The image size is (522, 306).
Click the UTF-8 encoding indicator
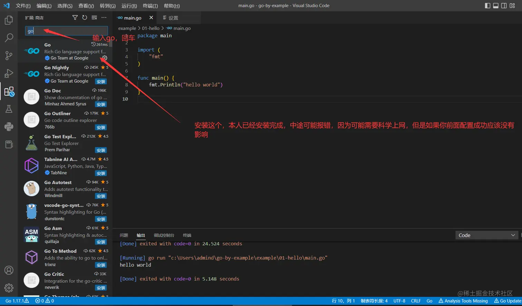pos(399,301)
